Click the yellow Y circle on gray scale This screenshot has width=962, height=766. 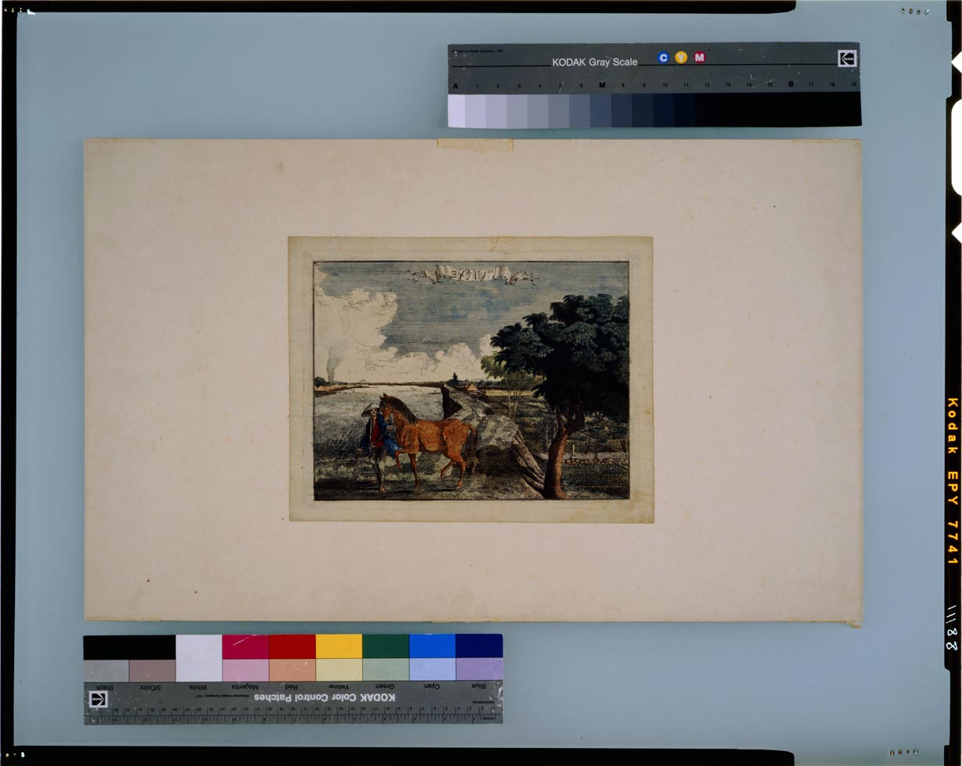(x=681, y=57)
